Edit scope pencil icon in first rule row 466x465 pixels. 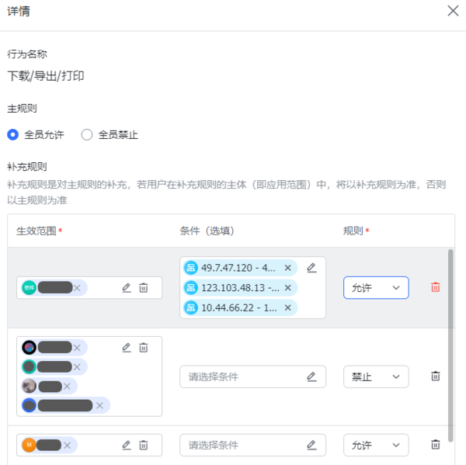(x=127, y=287)
